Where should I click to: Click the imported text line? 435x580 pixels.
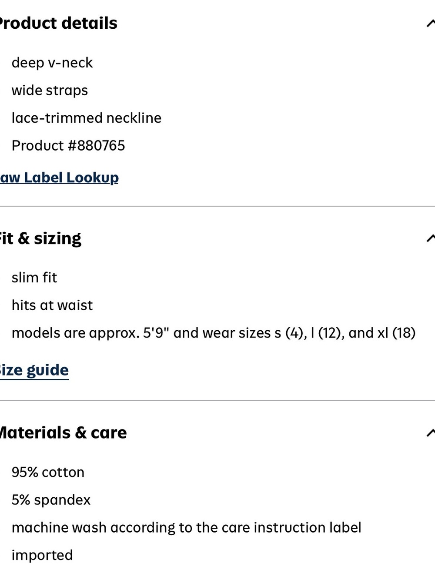pos(42,555)
